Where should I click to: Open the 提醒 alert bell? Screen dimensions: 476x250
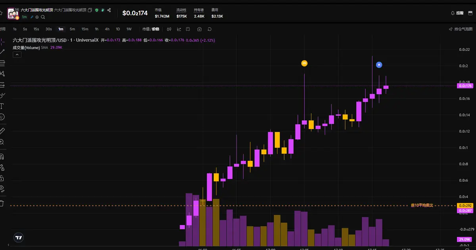[x=457, y=13]
